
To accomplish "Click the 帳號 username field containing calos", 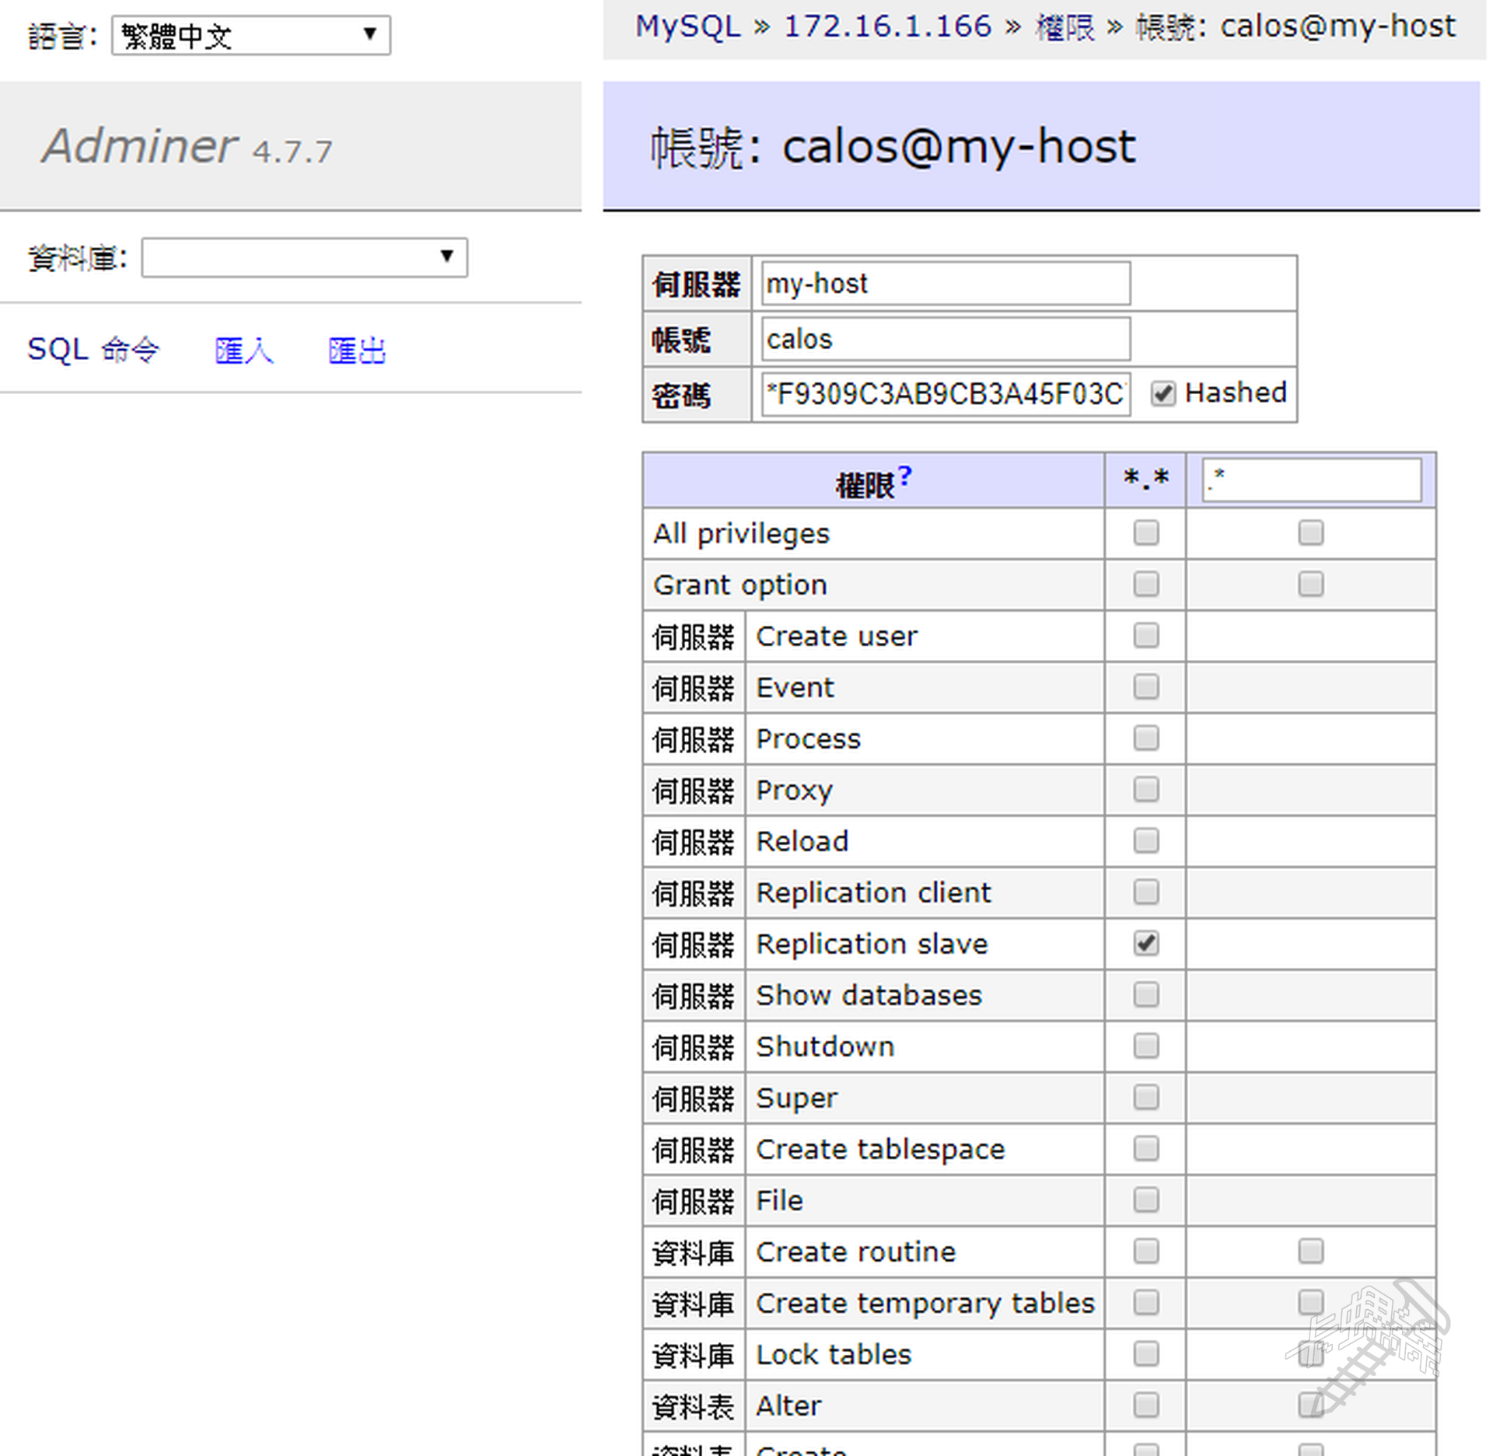I will coord(945,339).
